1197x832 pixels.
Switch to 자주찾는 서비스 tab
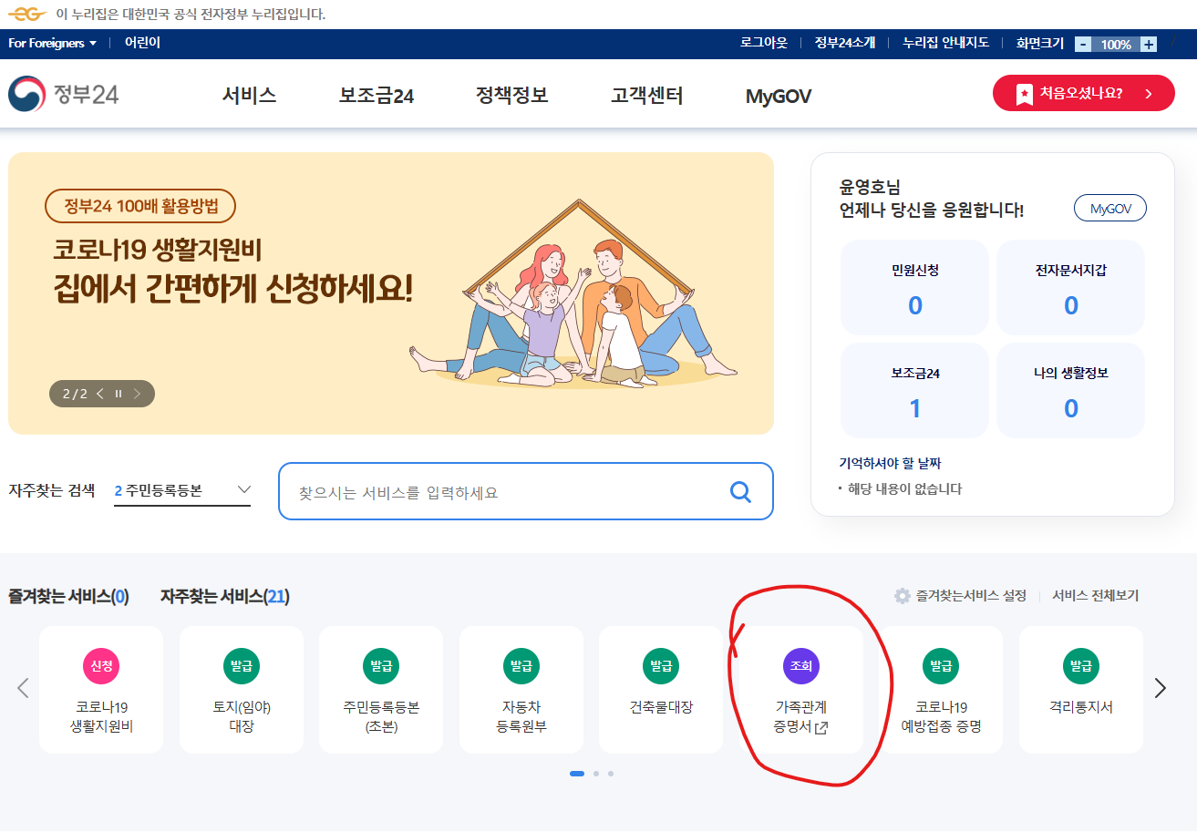click(x=225, y=597)
